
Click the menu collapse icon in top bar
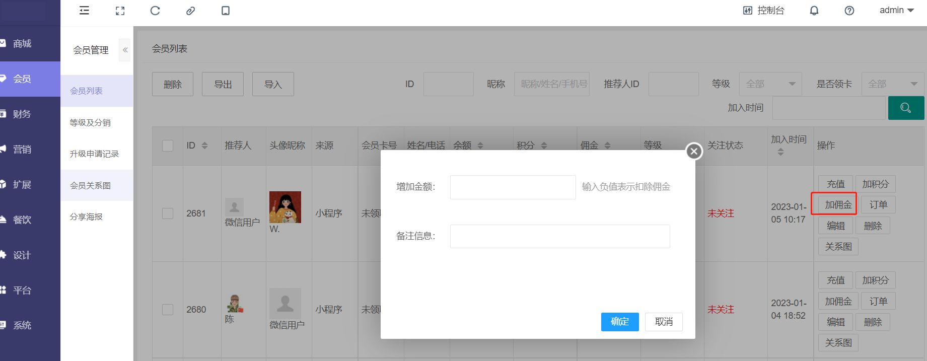84,11
